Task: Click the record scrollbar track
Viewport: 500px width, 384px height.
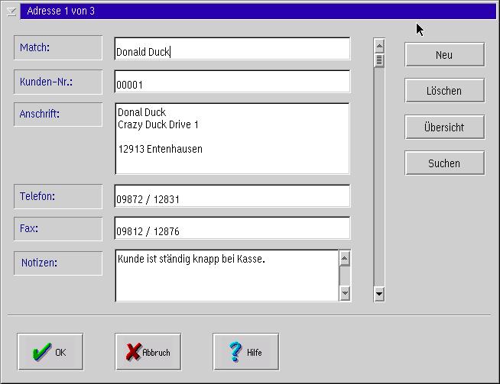Action: coord(379,176)
